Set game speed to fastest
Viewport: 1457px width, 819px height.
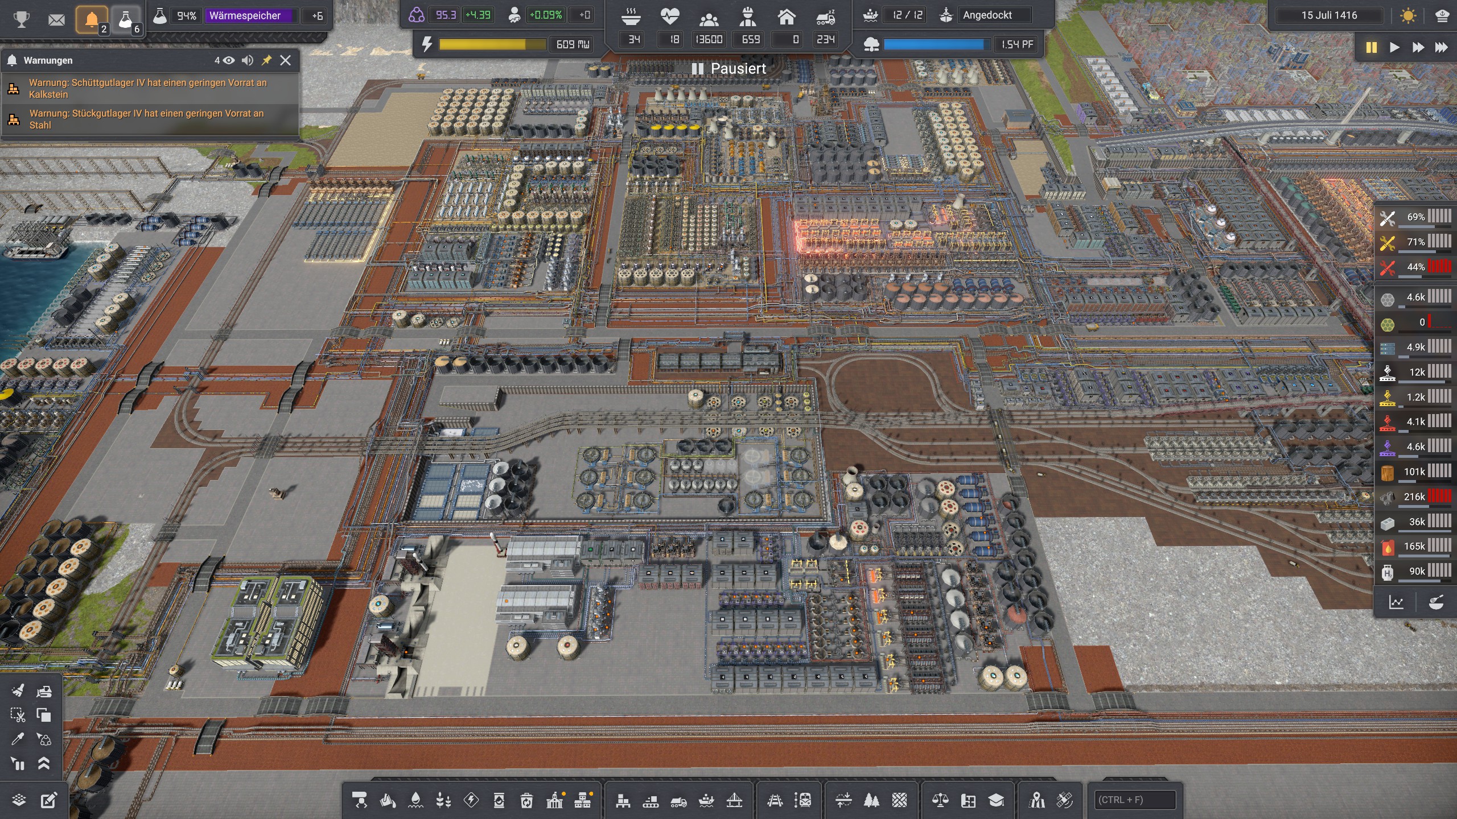[1440, 47]
